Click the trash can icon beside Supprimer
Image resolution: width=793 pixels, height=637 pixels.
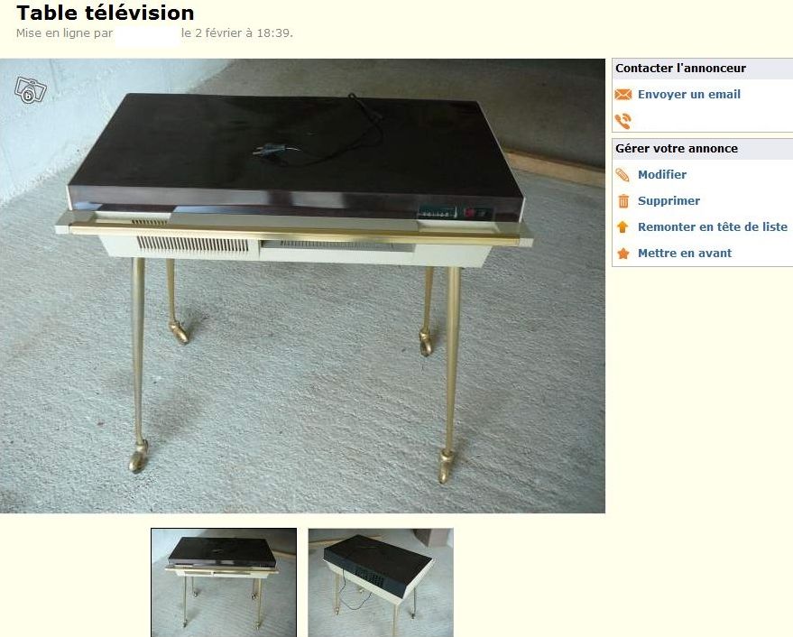623,201
